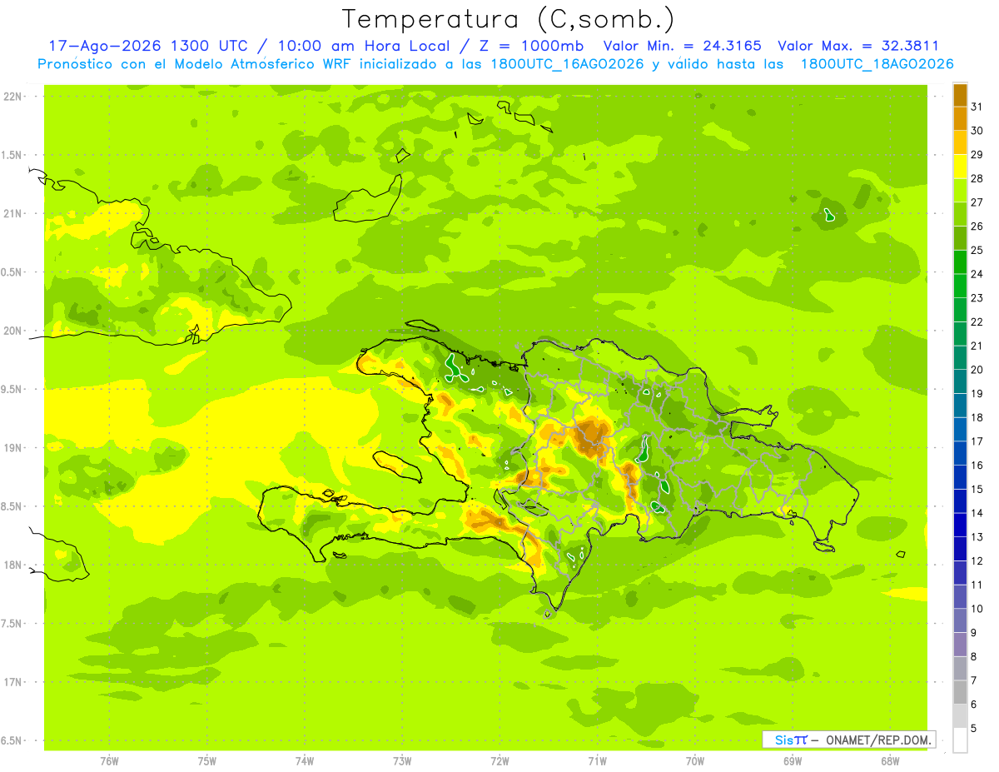Select the yellow legend swatch between 28 and 29
Screen dimensions: 999x772
[960, 167]
